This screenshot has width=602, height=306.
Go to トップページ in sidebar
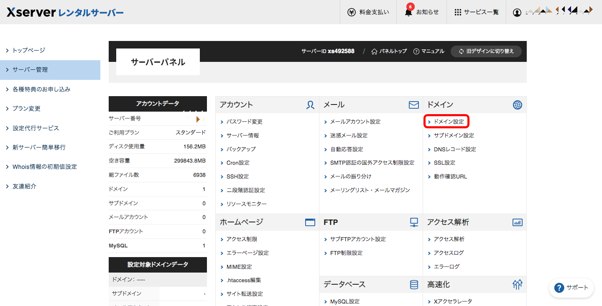(28, 51)
